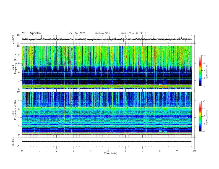Click the "Time (min)" axis label
This screenshot has height=169, width=219.
click(111, 153)
